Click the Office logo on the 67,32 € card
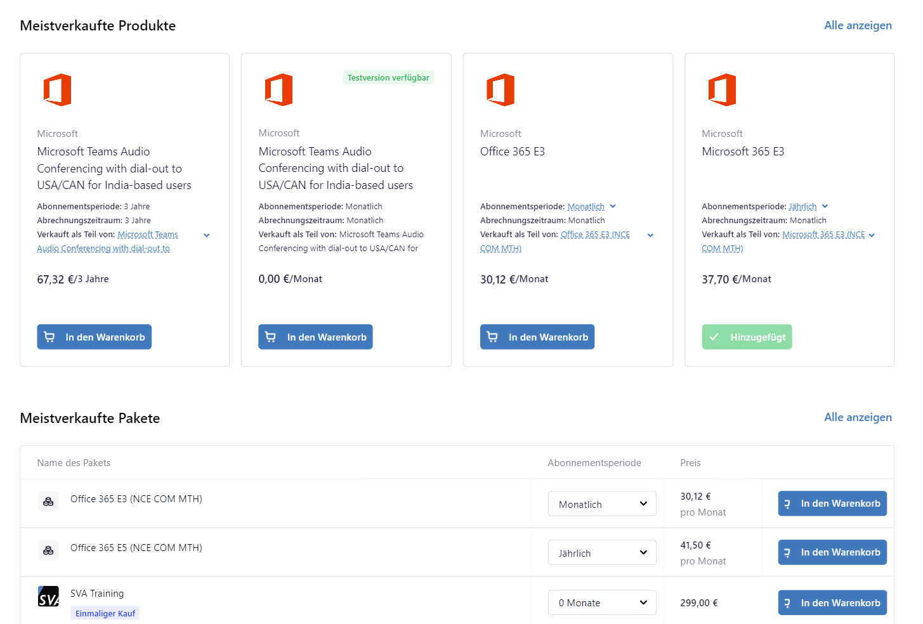Screen dimensions: 923x624 57,90
